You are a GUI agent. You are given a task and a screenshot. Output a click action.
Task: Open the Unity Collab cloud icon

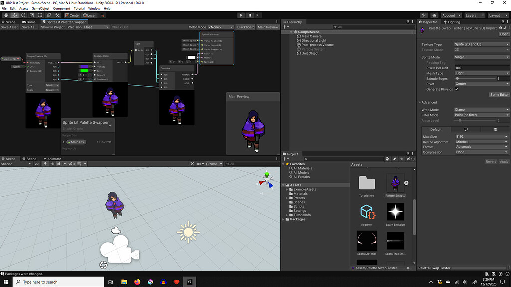click(434, 15)
